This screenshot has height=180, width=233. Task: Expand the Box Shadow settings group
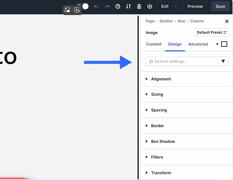(163, 141)
